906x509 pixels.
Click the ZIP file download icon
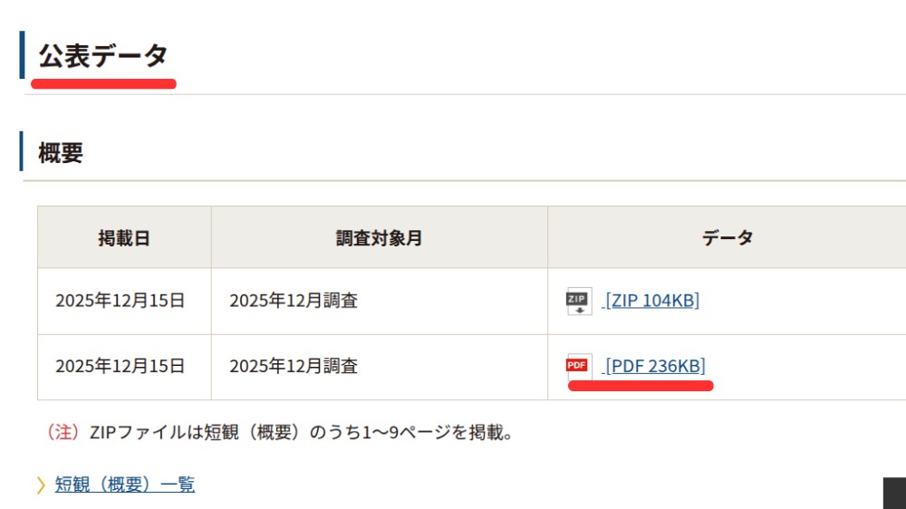coord(578,301)
